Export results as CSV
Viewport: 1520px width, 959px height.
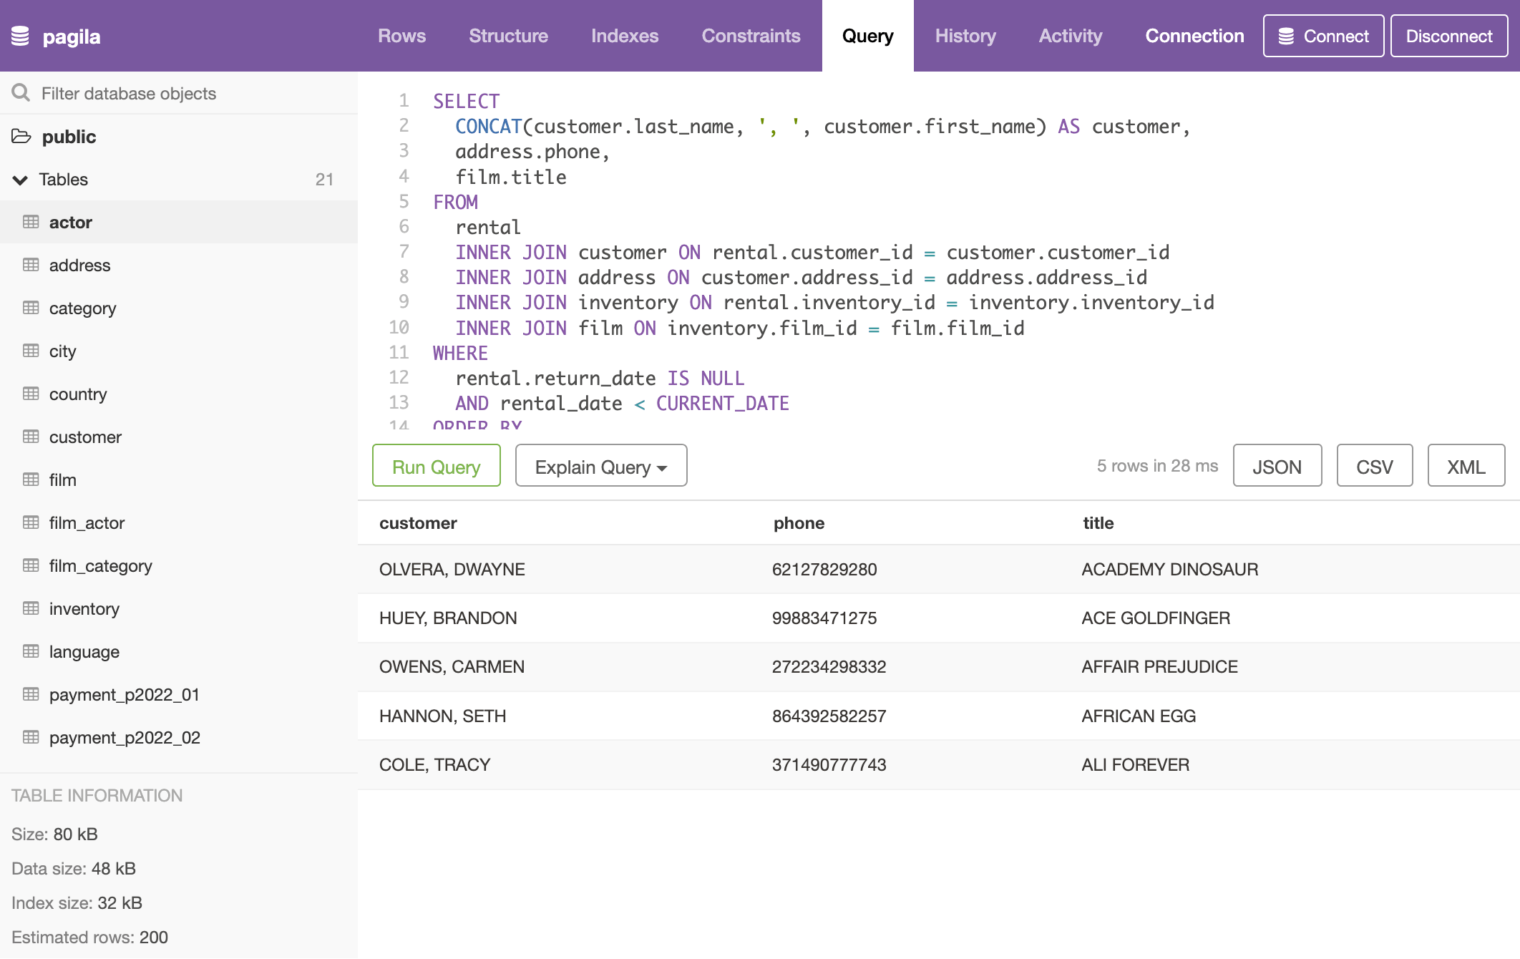click(x=1374, y=467)
